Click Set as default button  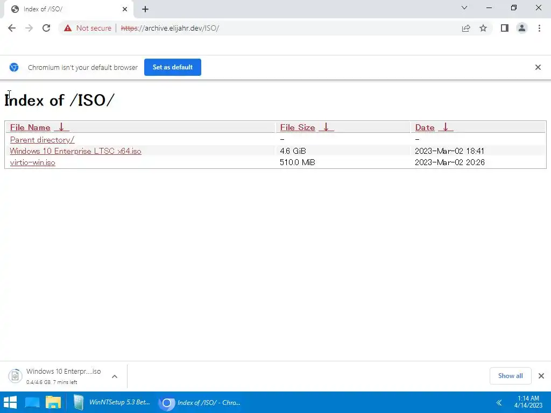(173, 67)
